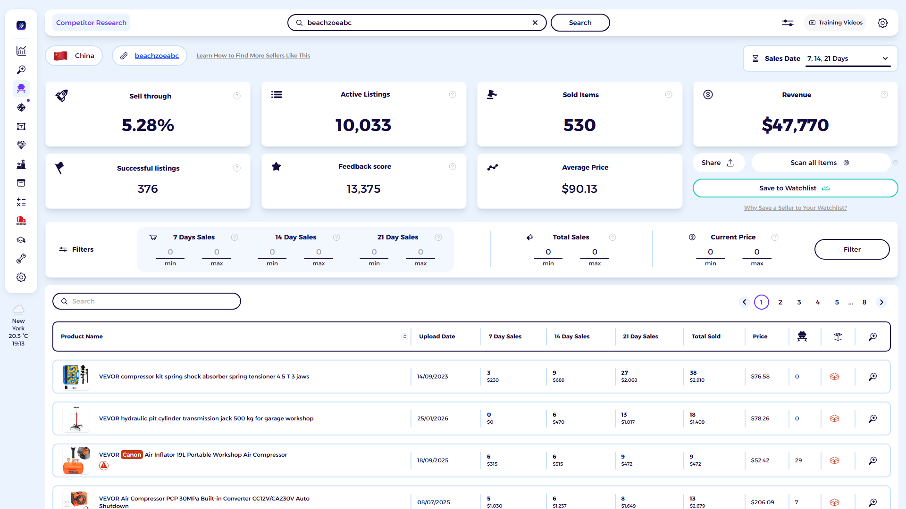Open the top-right settings gear
Image resolution: width=906 pixels, height=509 pixels.
(882, 23)
